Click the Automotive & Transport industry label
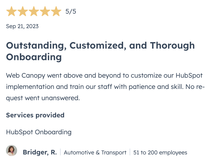 95,153
